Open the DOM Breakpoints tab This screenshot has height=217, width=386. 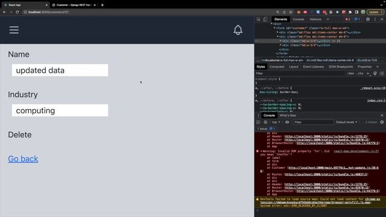(x=341, y=67)
